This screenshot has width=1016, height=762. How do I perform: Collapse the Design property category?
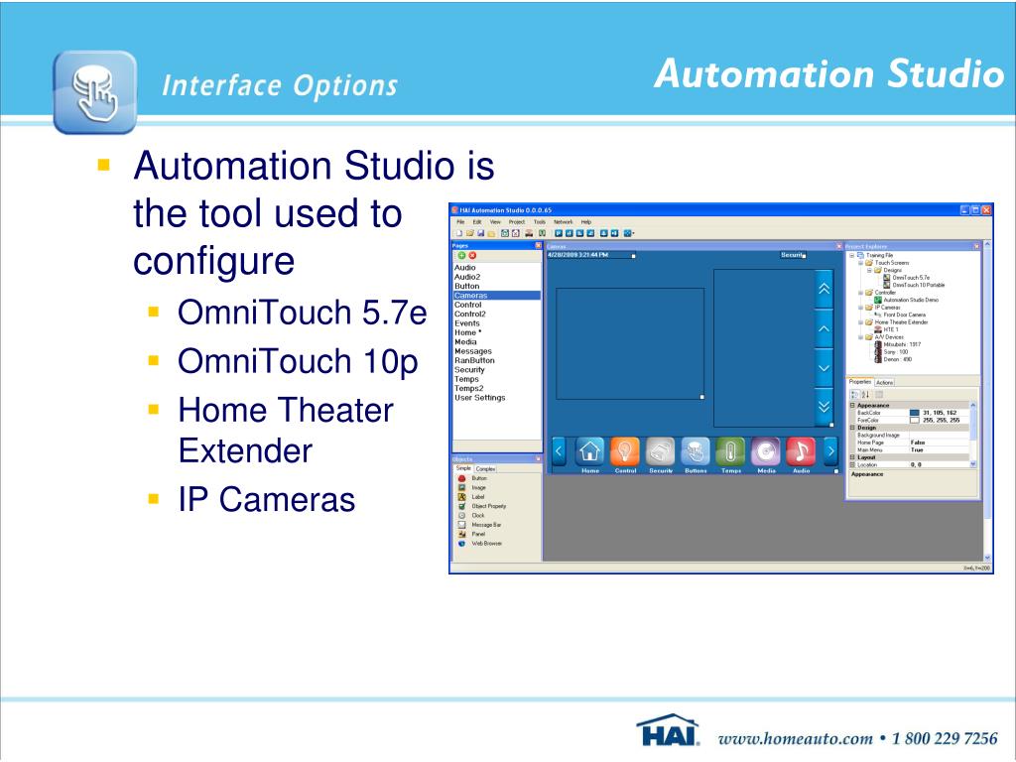(x=852, y=428)
